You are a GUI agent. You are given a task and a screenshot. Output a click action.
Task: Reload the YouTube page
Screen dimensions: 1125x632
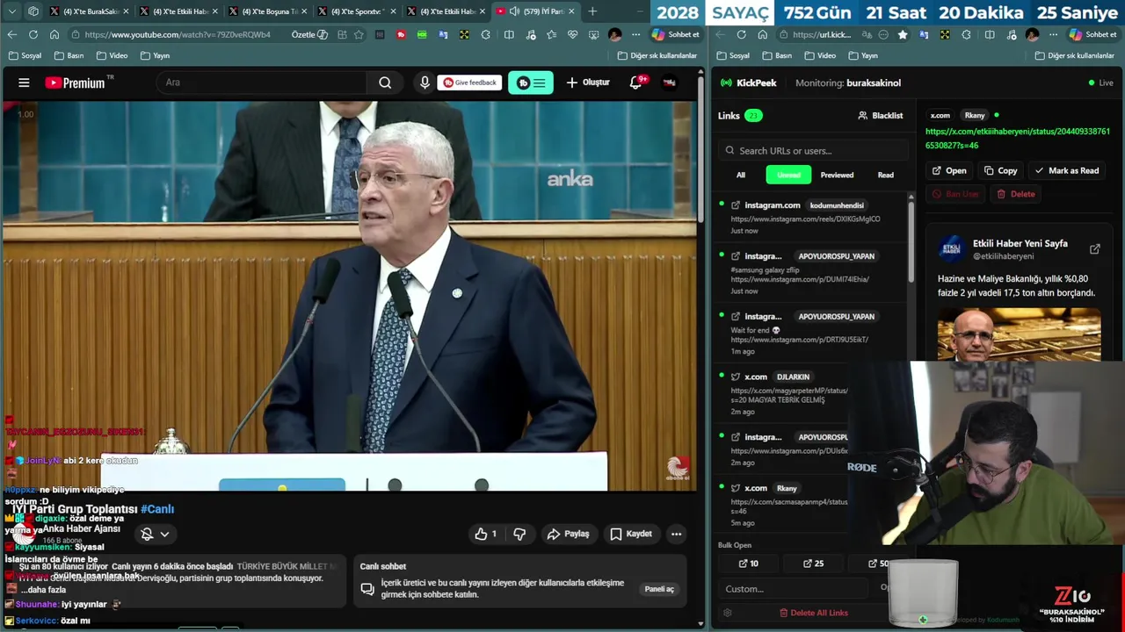tap(33, 34)
